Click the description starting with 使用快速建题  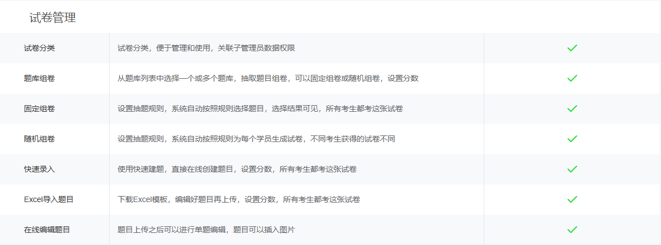pos(237,169)
